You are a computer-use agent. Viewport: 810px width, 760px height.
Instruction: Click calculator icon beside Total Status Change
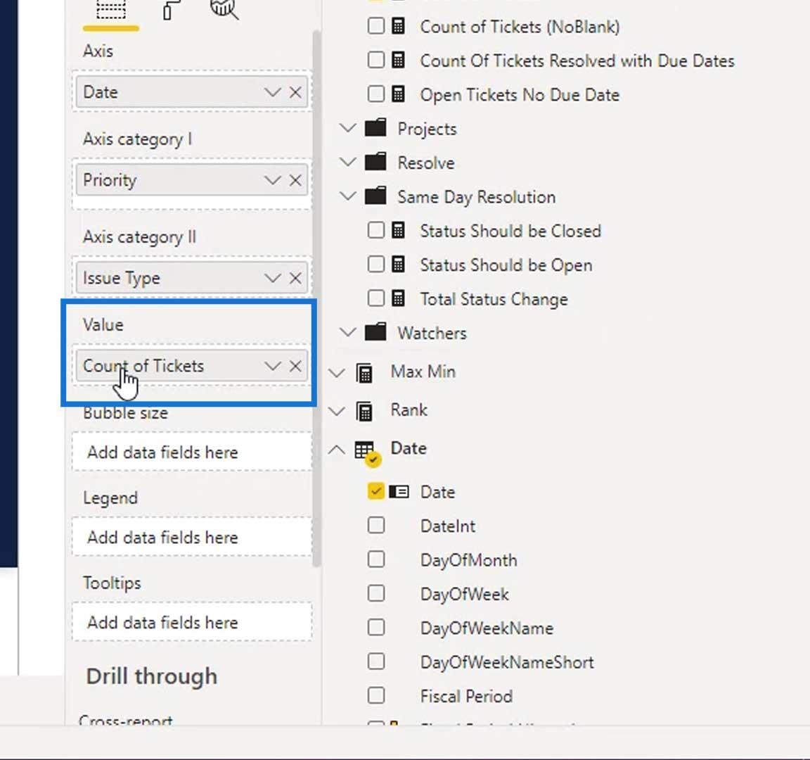point(398,298)
